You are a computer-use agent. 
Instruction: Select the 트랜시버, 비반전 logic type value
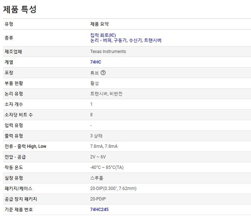106,94
